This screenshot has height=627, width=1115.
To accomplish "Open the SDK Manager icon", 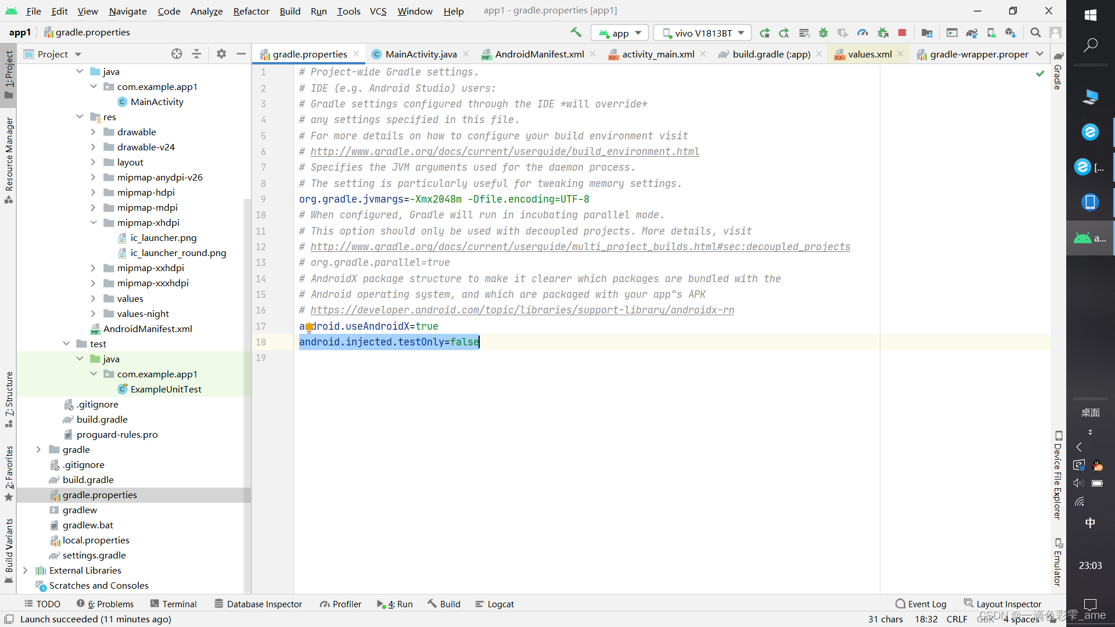I will 1010,33.
